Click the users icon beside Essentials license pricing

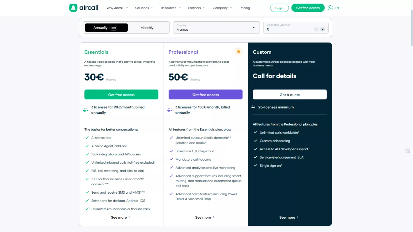85,109
